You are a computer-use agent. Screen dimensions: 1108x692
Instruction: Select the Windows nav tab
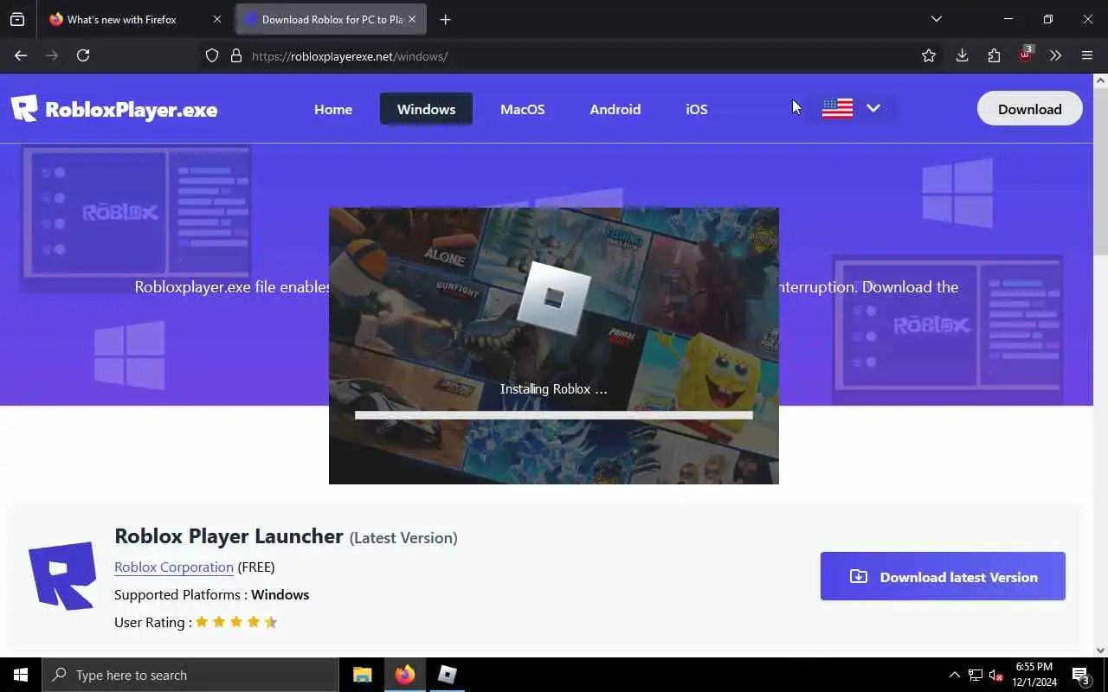[426, 109]
